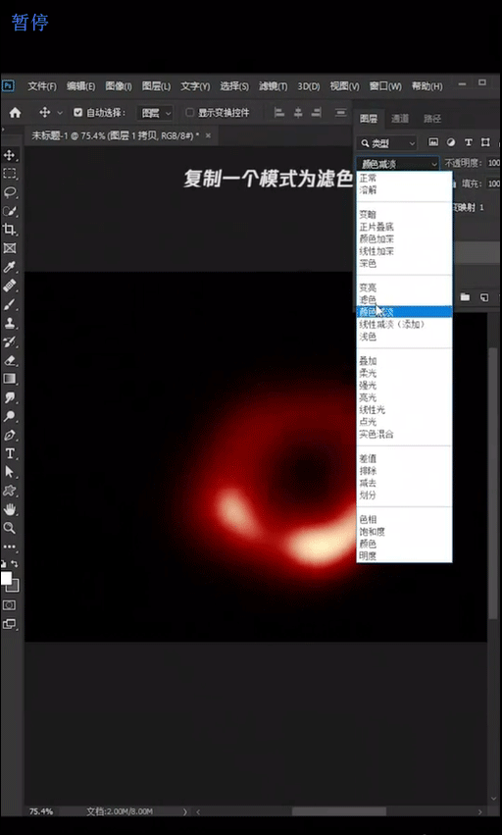This screenshot has height=835, width=502.
Task: Select the Custom Shape tool
Action: pyautogui.click(x=9, y=491)
